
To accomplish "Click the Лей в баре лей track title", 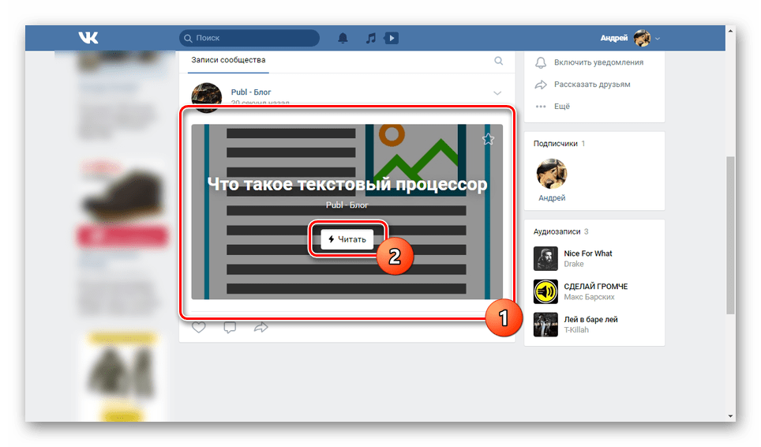I will (x=590, y=319).
